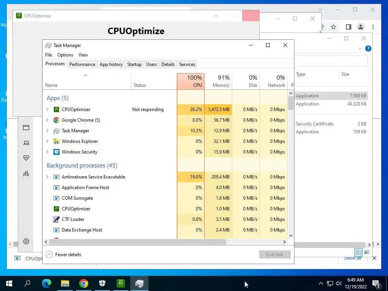Viewport: 388px width, 291px height.
Task: Open Chrome profile avatar icon
Action: coord(361,27)
